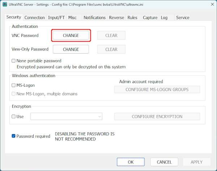Click the 'VNC Password' label

coord(25,35)
